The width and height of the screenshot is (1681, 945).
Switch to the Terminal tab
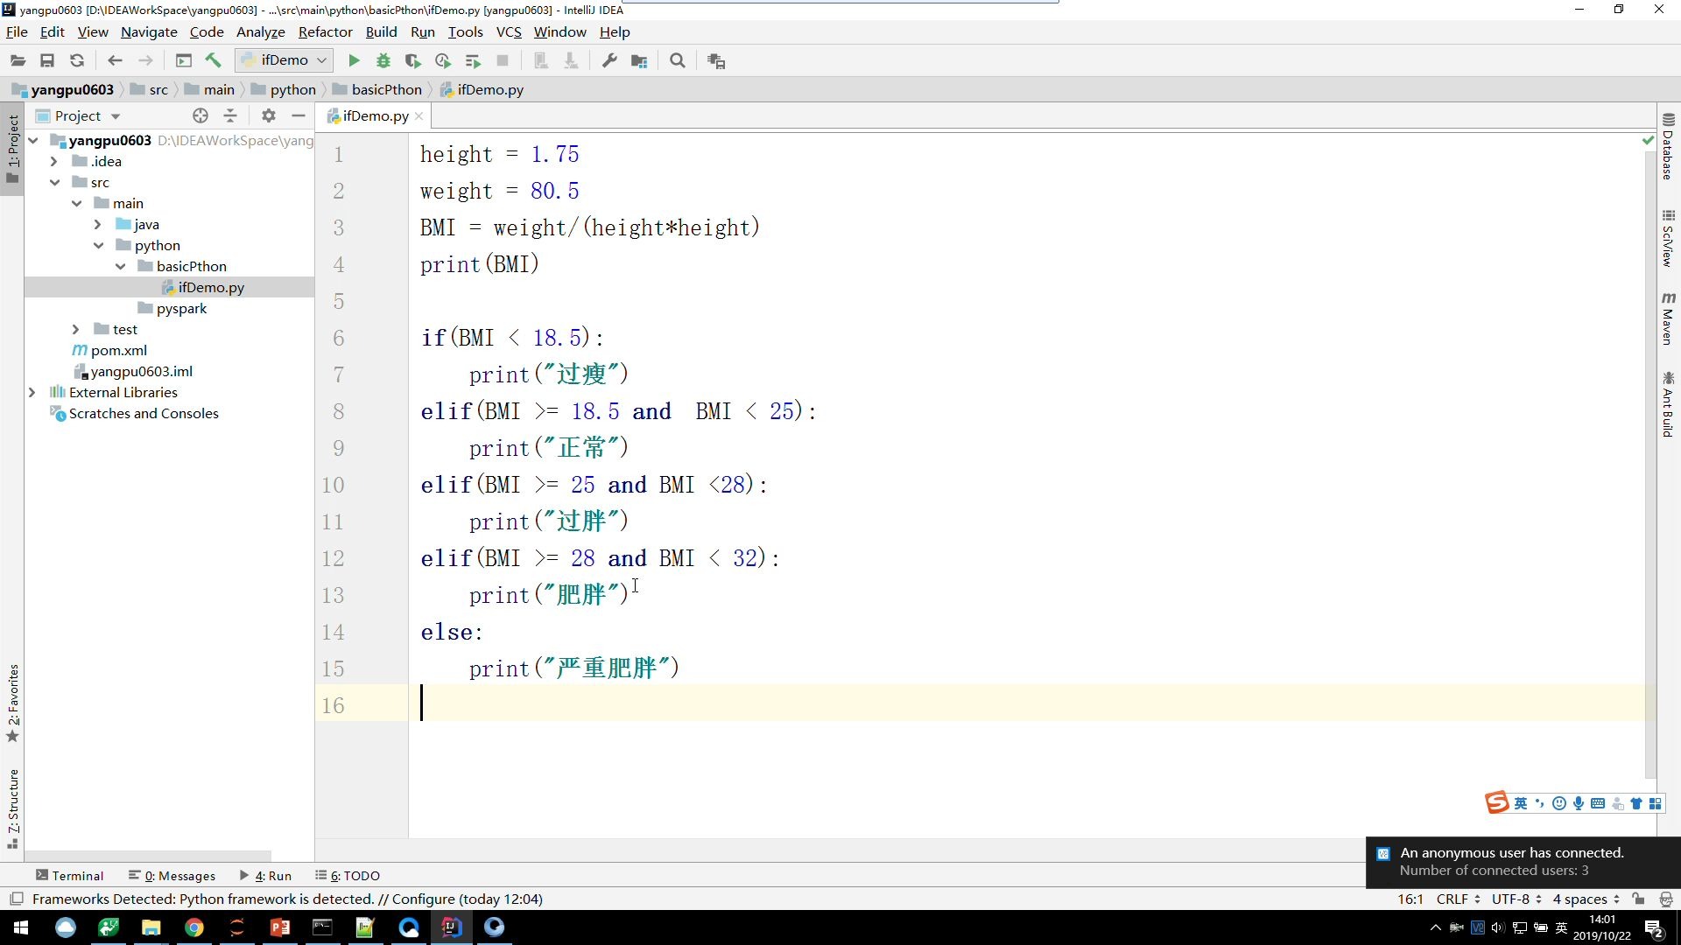point(70,875)
